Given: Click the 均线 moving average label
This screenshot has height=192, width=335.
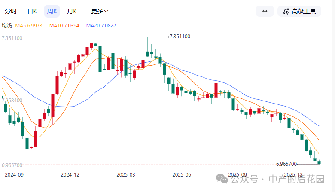Looking at the screenshot, I should click(6, 26).
